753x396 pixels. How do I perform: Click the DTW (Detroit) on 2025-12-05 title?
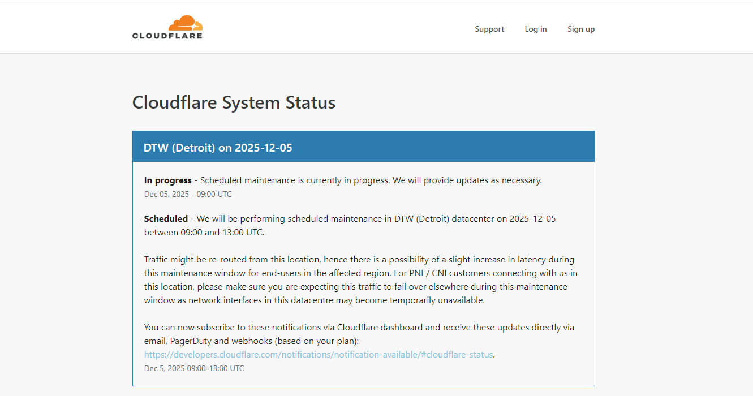pos(218,148)
